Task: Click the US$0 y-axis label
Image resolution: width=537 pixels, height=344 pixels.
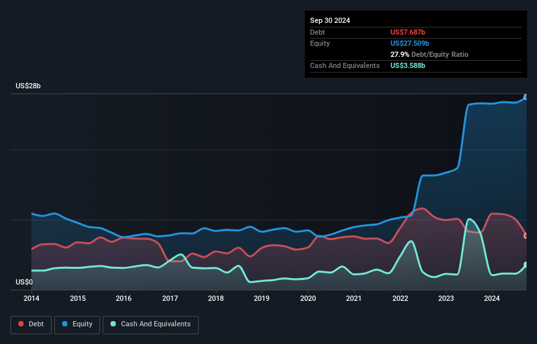Action: (24, 282)
